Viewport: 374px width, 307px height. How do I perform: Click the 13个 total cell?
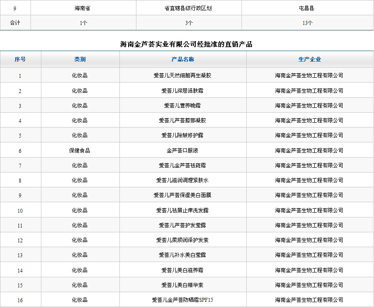(x=307, y=23)
